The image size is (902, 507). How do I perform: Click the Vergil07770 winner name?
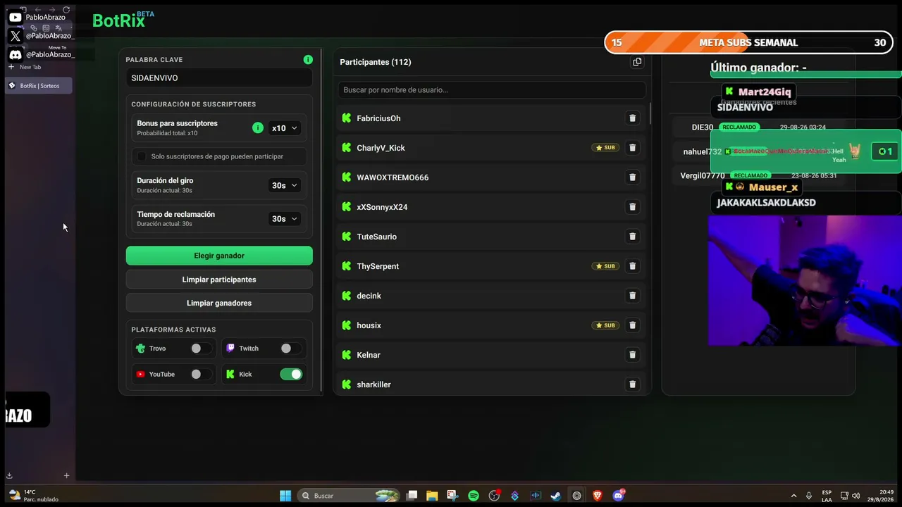click(703, 175)
